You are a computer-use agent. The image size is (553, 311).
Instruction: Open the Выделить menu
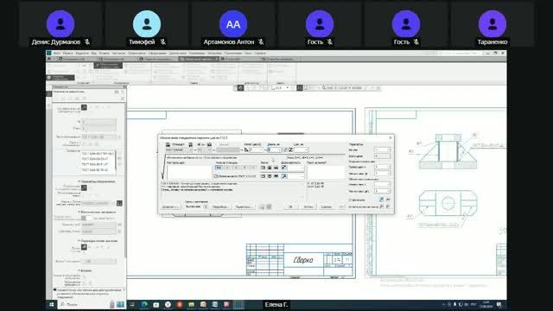coord(82,54)
